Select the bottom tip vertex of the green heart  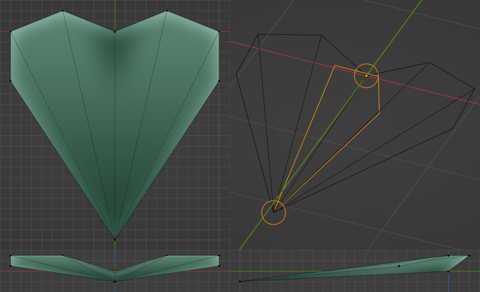point(115,240)
